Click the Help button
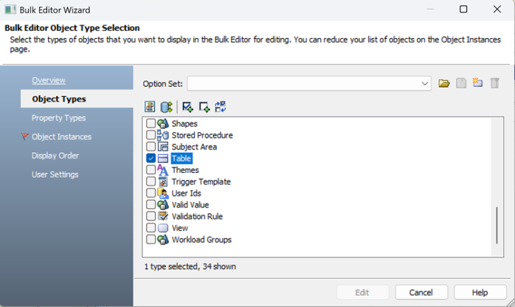The height and width of the screenshot is (307, 515). tap(480, 292)
